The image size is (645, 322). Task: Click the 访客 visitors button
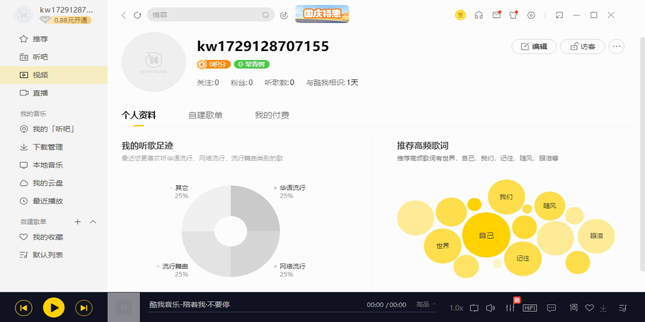(583, 47)
